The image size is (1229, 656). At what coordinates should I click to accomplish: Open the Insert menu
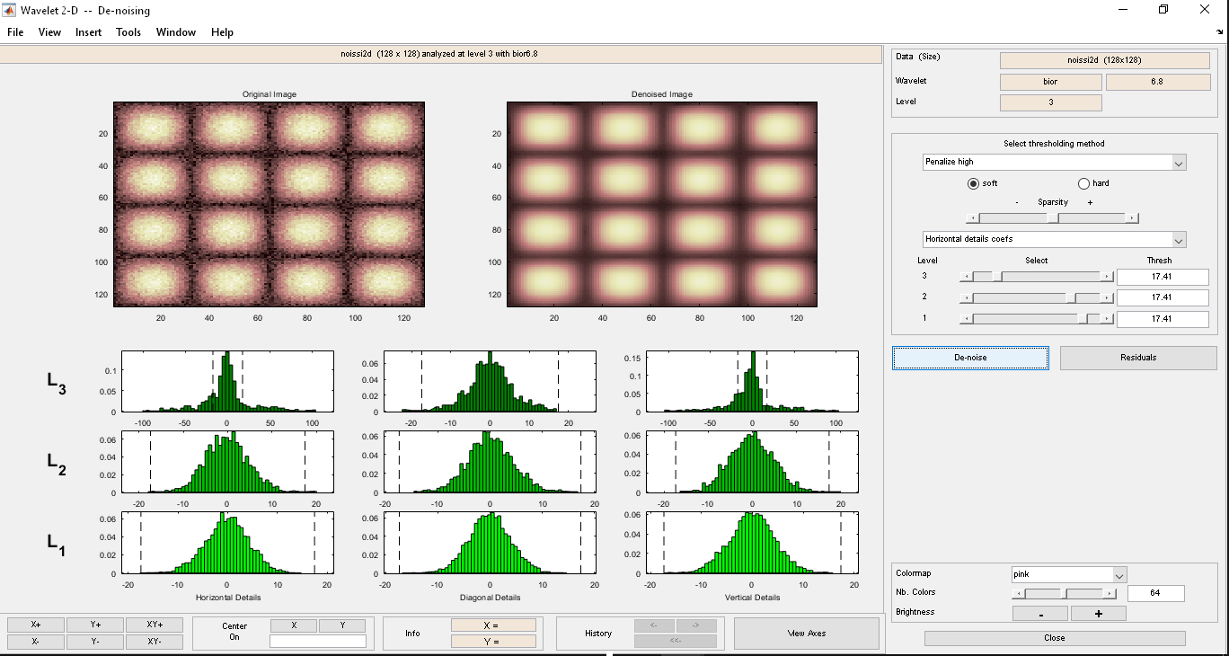pos(88,32)
